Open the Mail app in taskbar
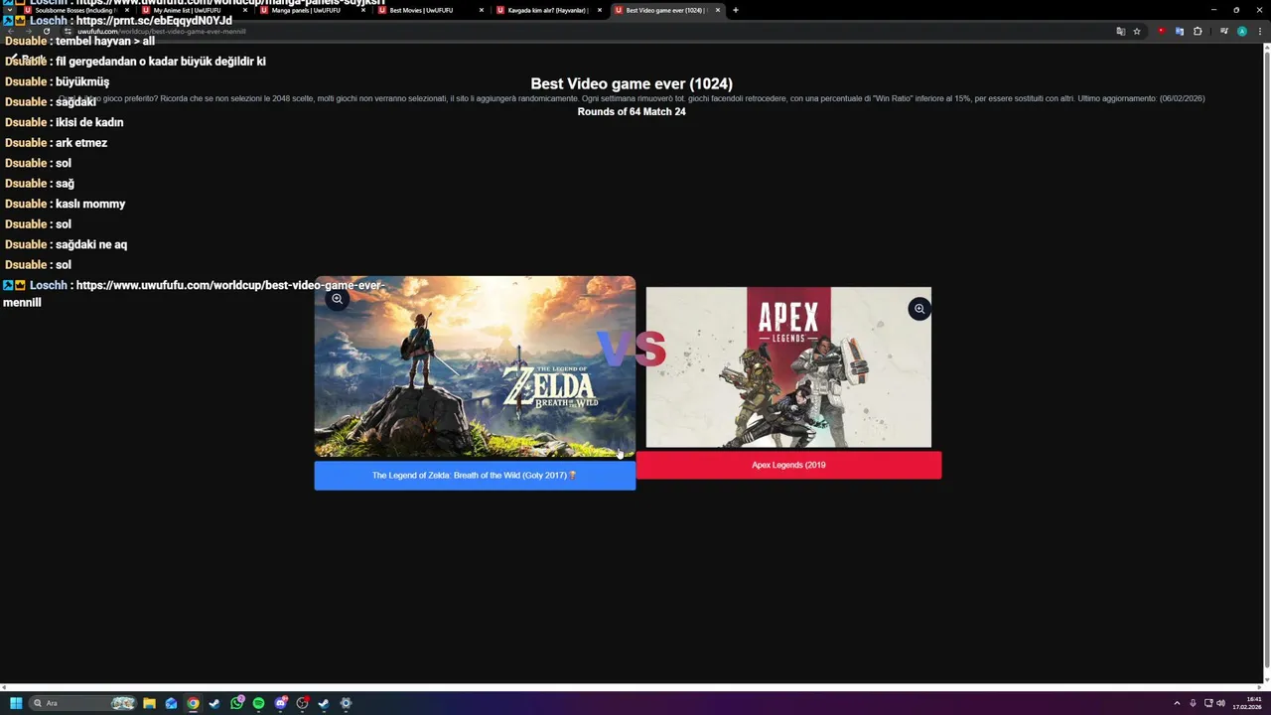This screenshot has height=715, width=1271. (171, 703)
